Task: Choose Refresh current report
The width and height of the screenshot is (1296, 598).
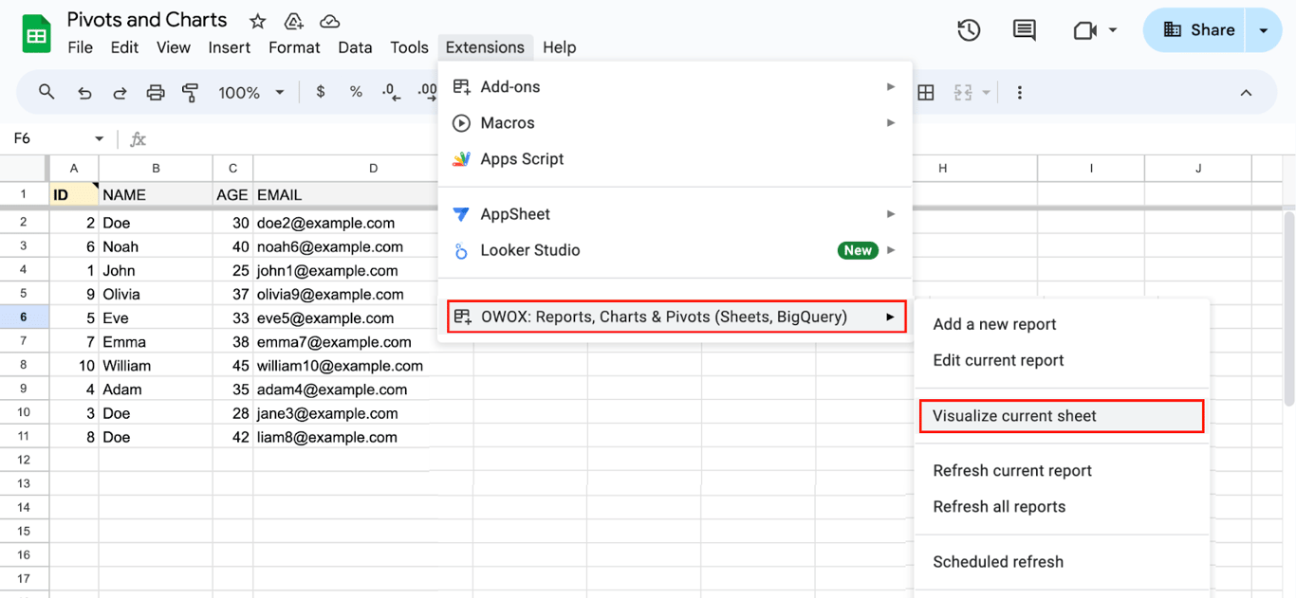Action: click(x=1062, y=471)
